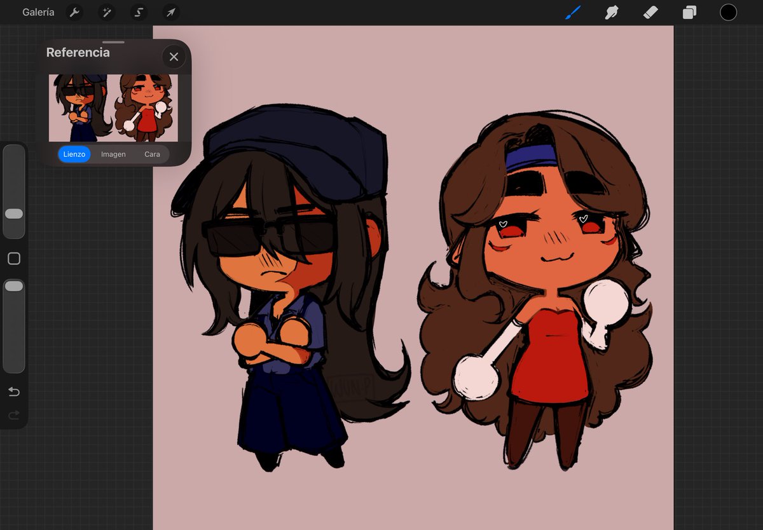Tap the redo arrow
This screenshot has width=763, height=530.
14,415
